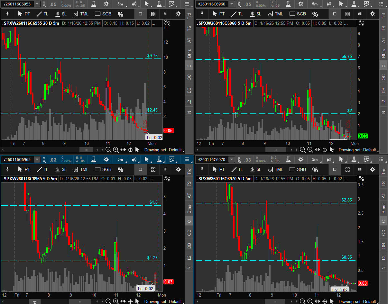388x304 pixels.
Task: Click the flask icon beside the 6955 quote
Action: tap(93, 4)
